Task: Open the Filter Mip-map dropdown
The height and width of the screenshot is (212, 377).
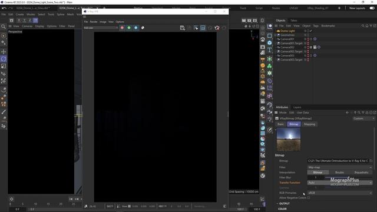Action: [340, 167]
